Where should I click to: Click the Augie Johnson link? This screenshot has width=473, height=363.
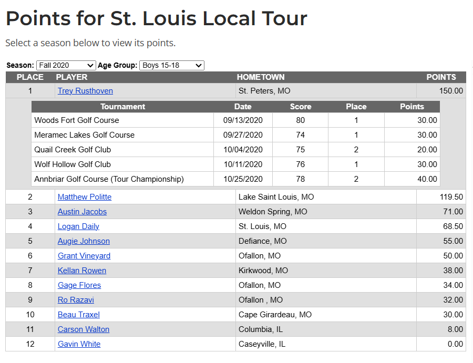pos(84,241)
